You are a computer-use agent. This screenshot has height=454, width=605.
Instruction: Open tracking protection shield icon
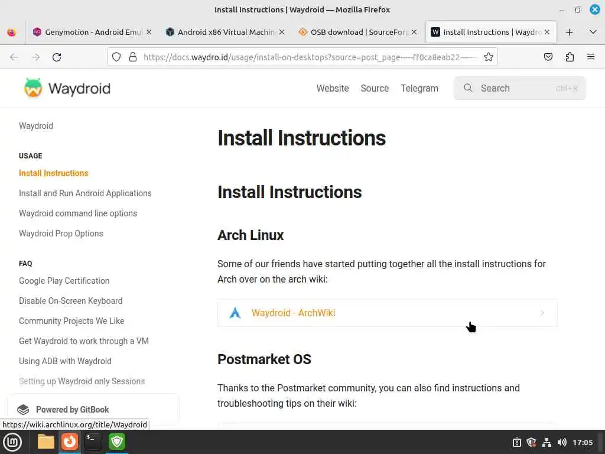pos(116,57)
